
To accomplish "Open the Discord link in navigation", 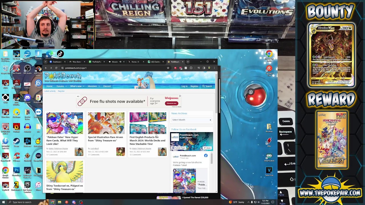I will click(107, 86).
